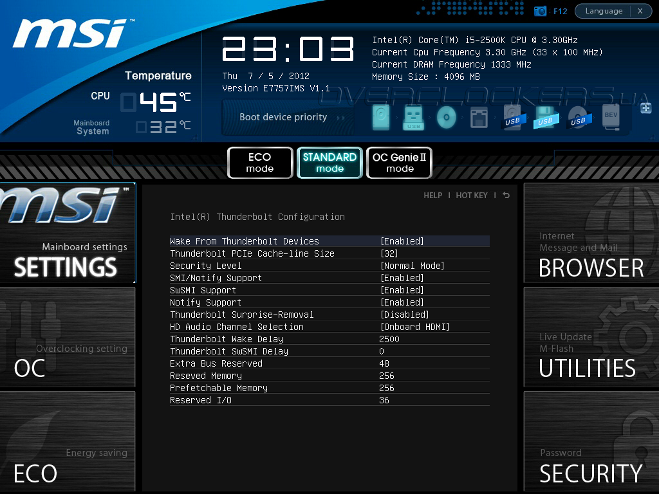This screenshot has height=494, width=659.
Task: Click the 23:03 clock display
Action: click(288, 49)
